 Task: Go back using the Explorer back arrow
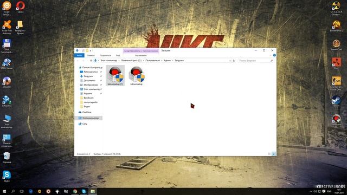coord(78,61)
